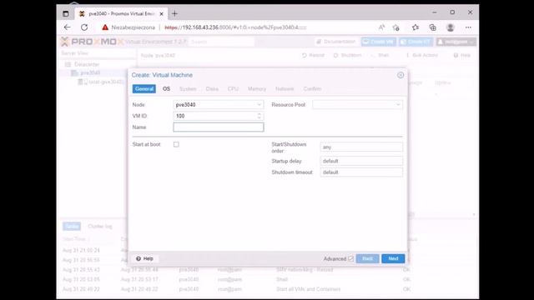Toggle the Start at boot checkbox
The height and width of the screenshot is (300, 534).
tap(176, 144)
